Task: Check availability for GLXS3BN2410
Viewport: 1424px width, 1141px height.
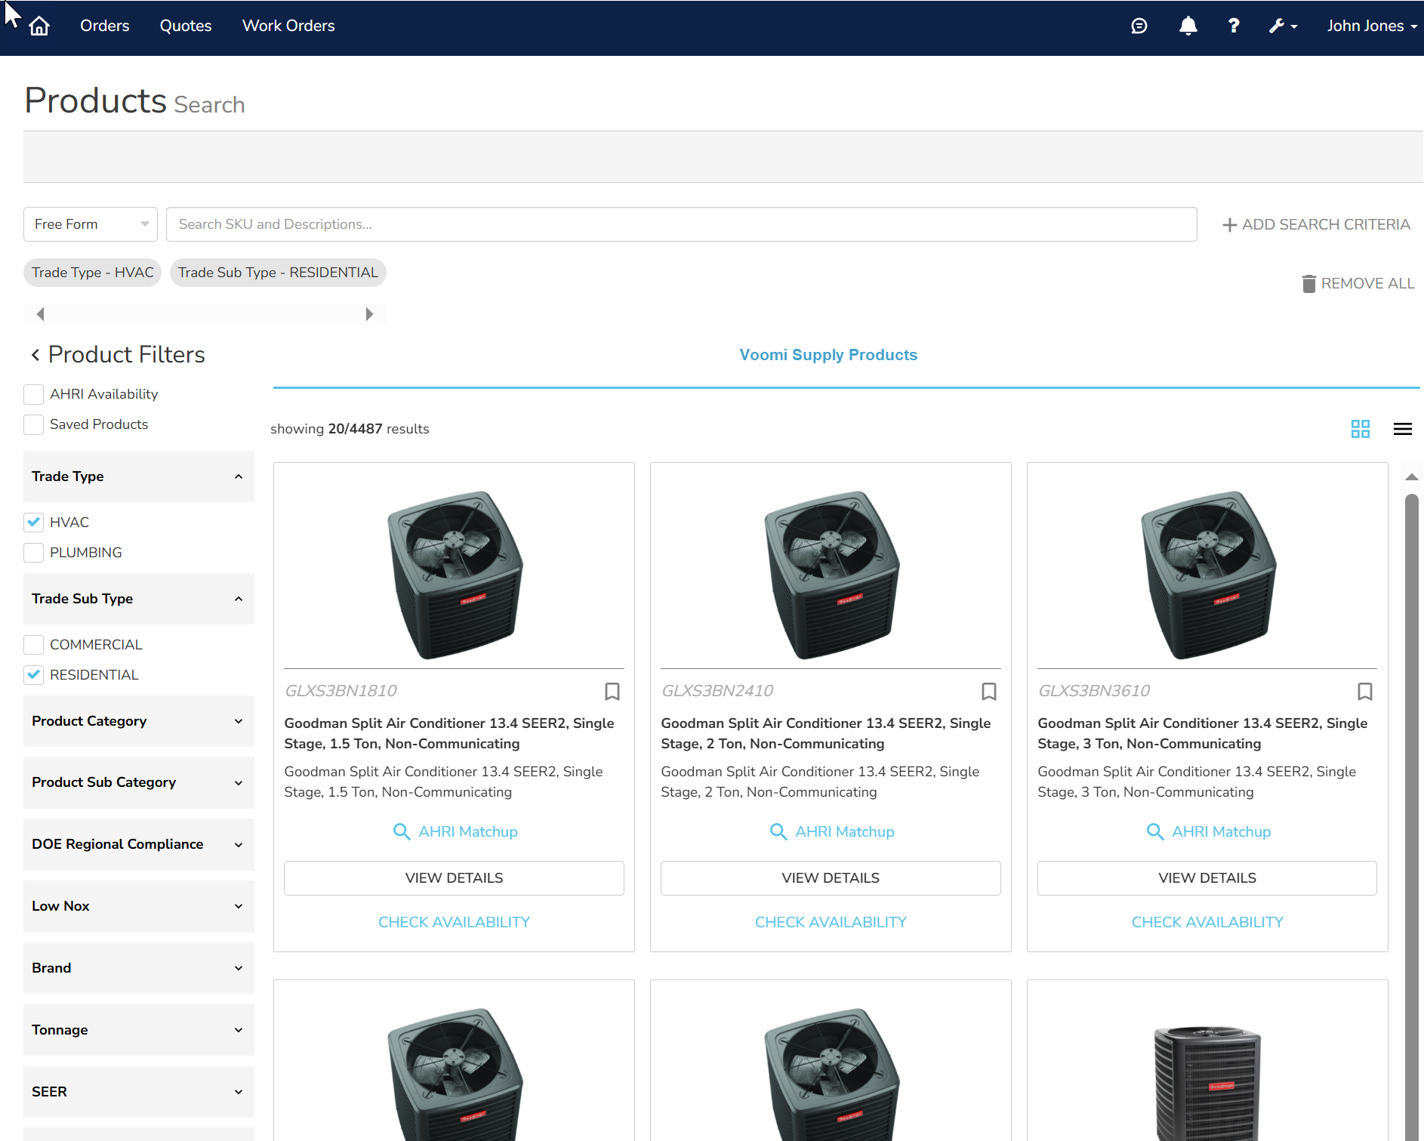Action: (x=831, y=923)
